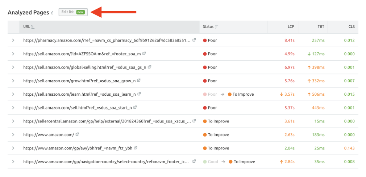Screen dimensions: 366x177
Task: Expand the sell.amazon.com learn.html row
Action: coord(13,94)
